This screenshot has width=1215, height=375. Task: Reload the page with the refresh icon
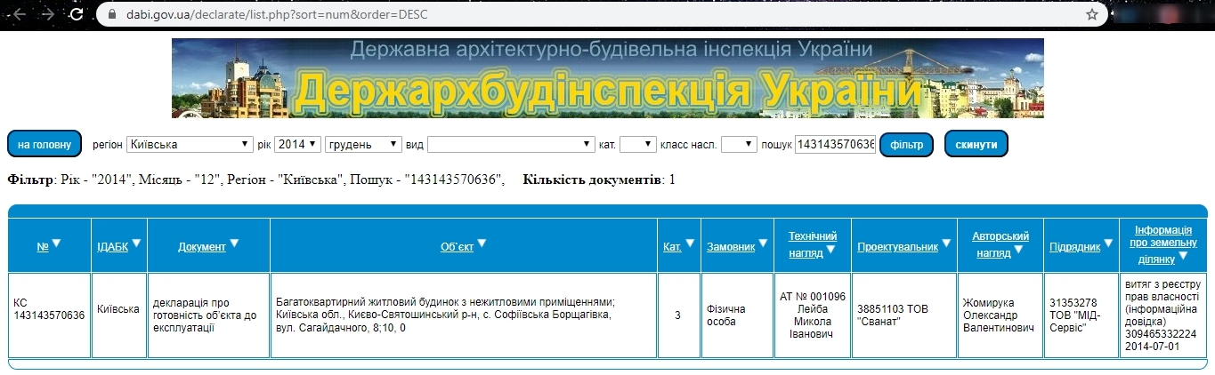[x=77, y=14]
